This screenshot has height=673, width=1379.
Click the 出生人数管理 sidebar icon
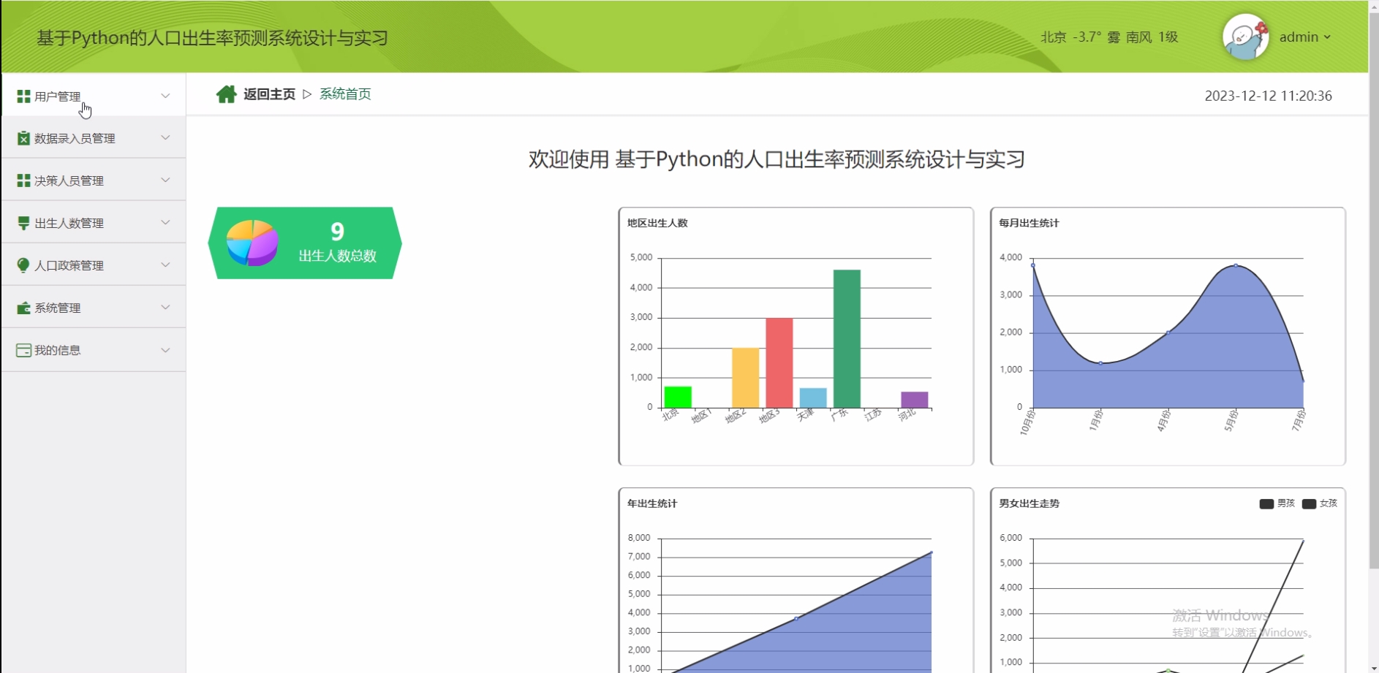(x=23, y=223)
